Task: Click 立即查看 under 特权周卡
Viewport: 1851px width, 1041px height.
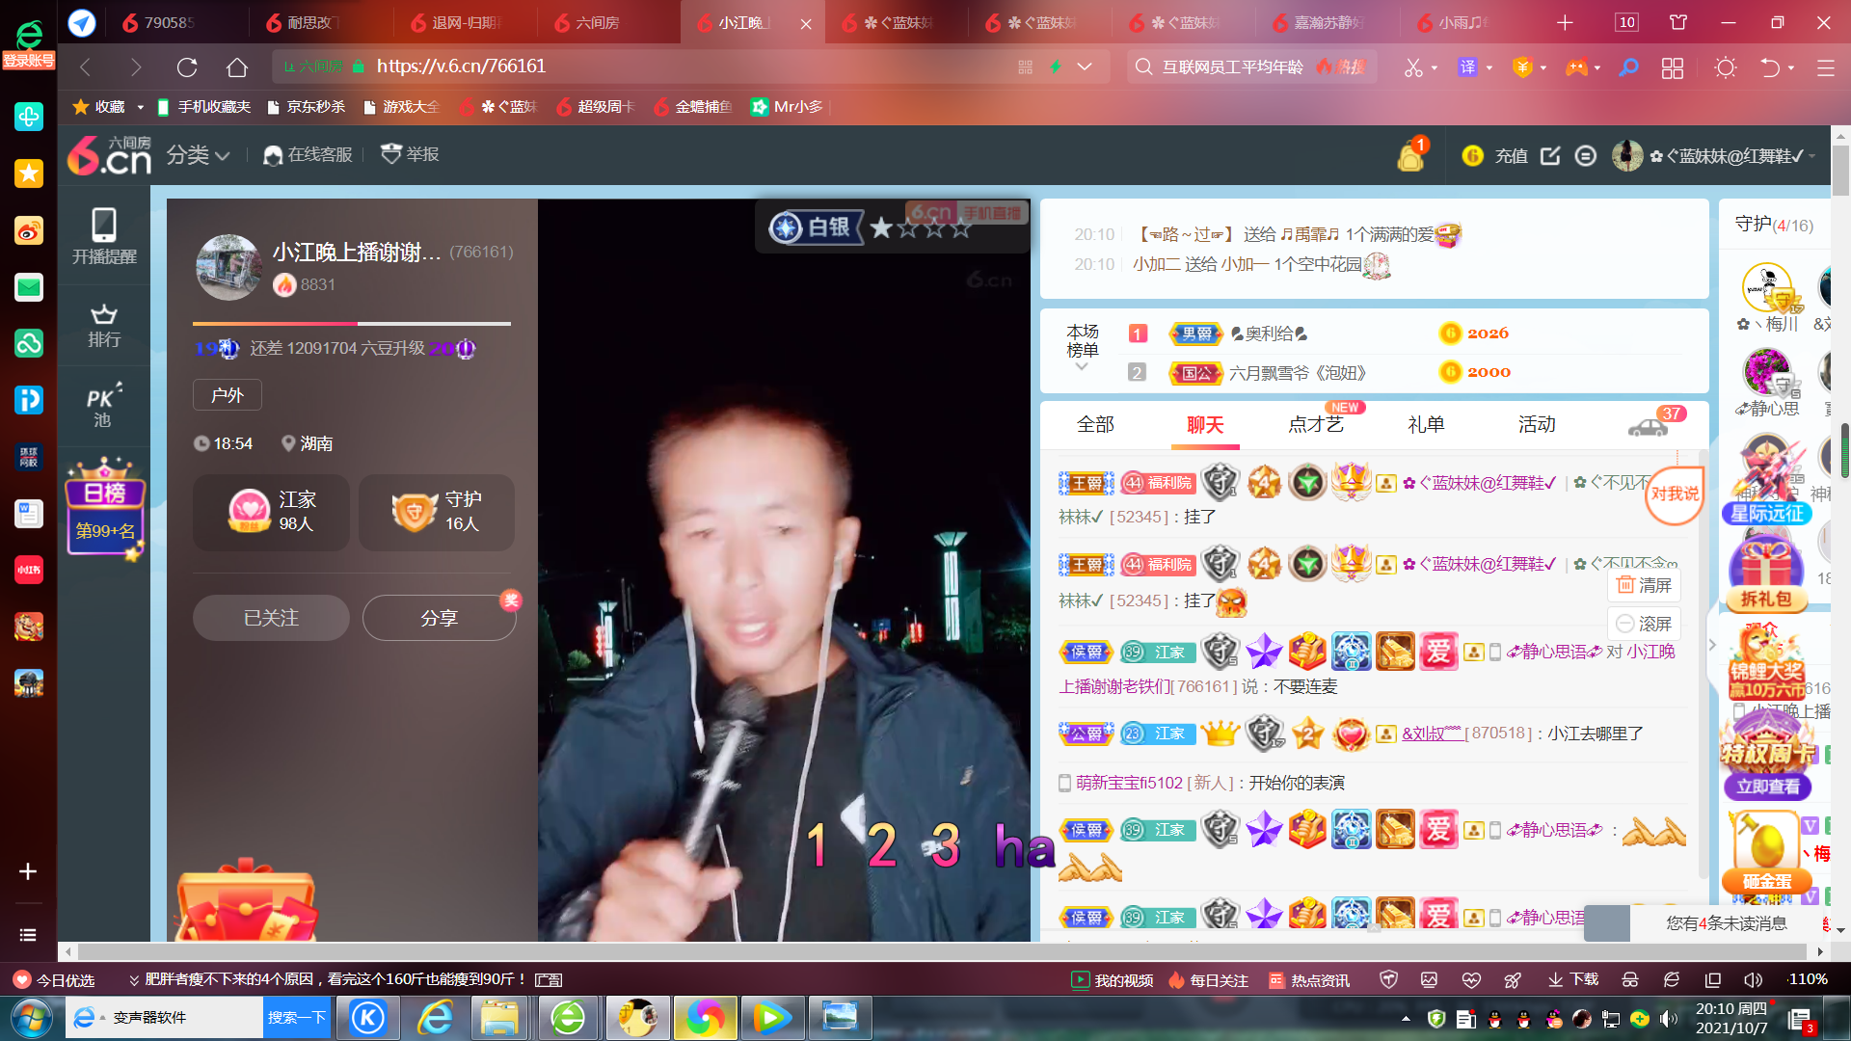Action: click(x=1767, y=787)
